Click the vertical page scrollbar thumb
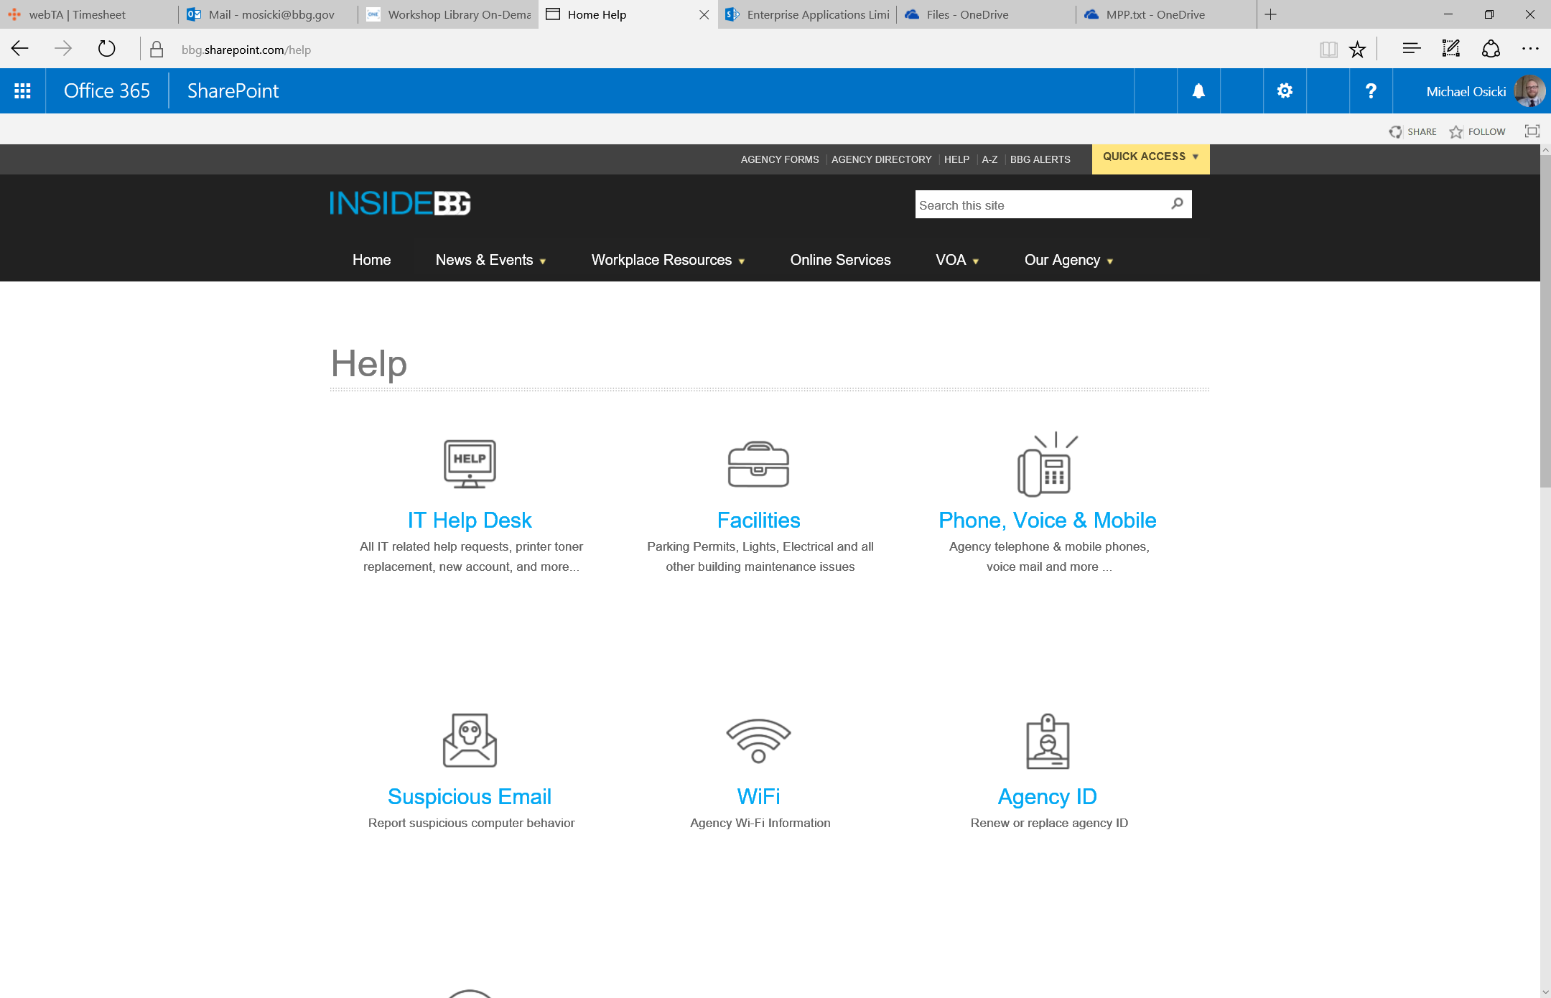Screen dimensions: 1551x998 1545,321
